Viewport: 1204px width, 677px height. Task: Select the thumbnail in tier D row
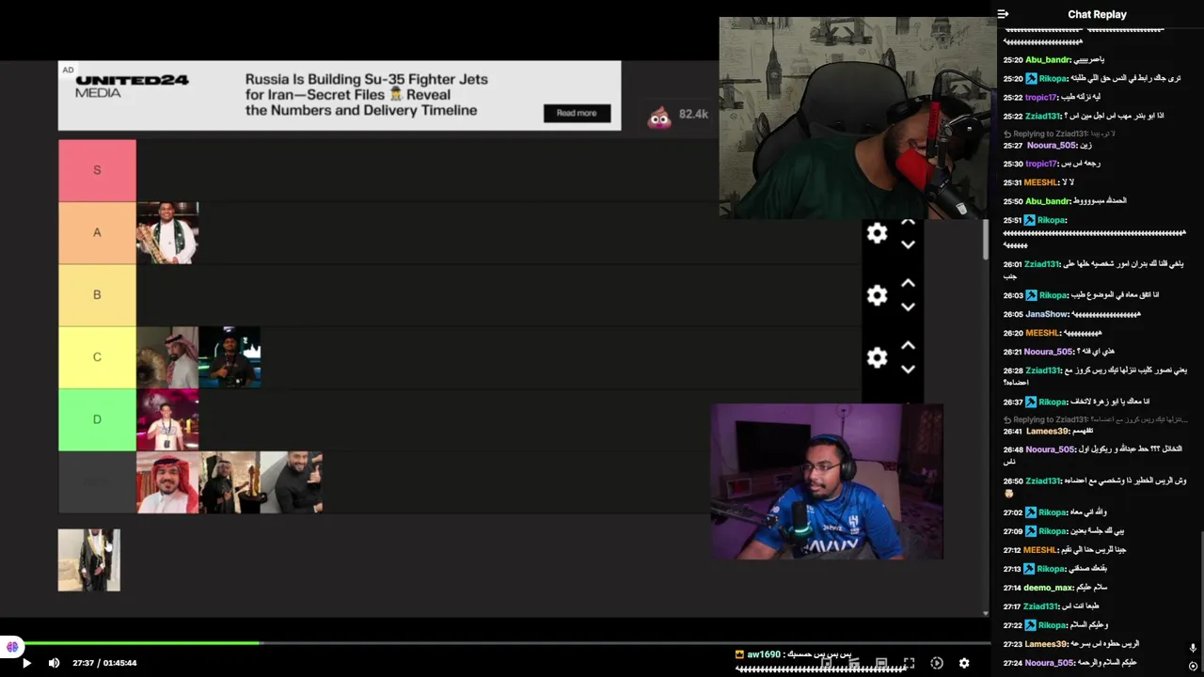click(x=167, y=419)
